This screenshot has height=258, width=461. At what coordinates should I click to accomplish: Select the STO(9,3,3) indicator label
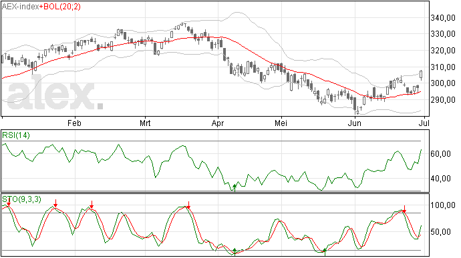[22, 199]
